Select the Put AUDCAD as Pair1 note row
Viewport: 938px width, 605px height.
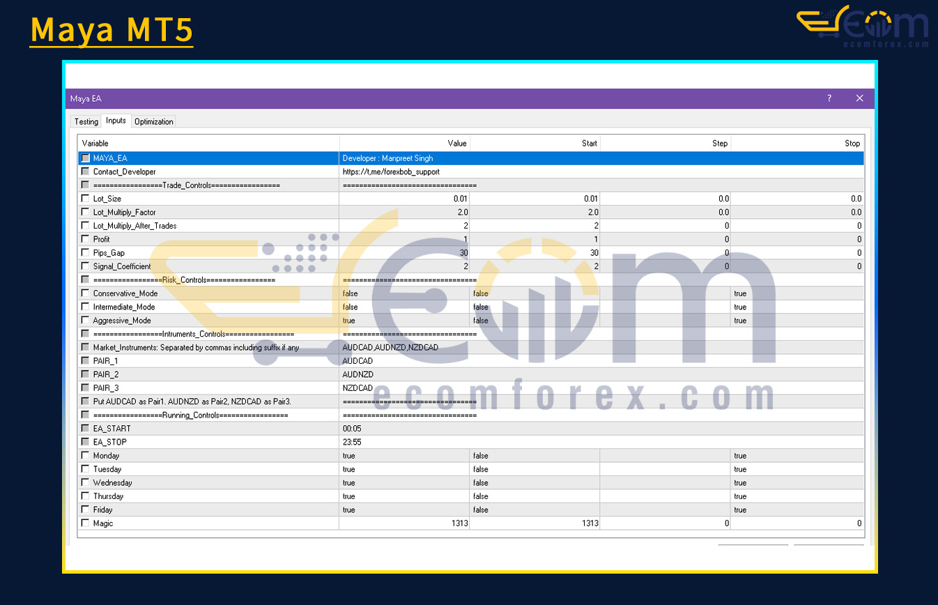[x=471, y=401]
